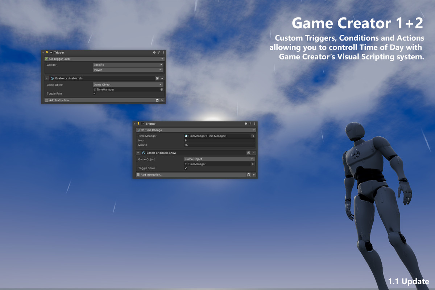Click the clock icon beside Enable or disable snow
This screenshot has width=435, height=290.
point(144,153)
